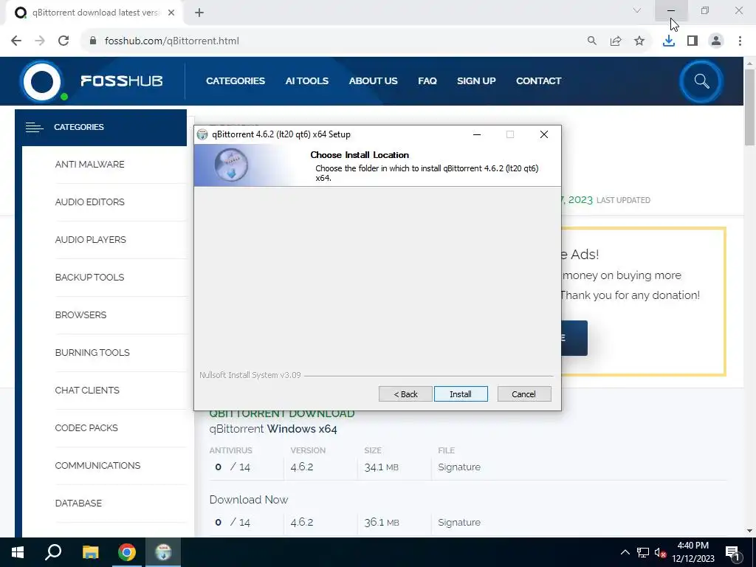Bookmark this page with the star icon
Image resolution: width=756 pixels, height=567 pixels.
(639, 41)
